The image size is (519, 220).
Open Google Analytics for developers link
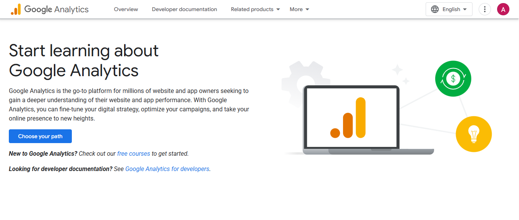tap(167, 169)
